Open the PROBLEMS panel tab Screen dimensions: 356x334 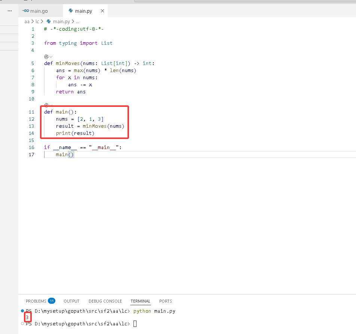pyautogui.click(x=36, y=301)
